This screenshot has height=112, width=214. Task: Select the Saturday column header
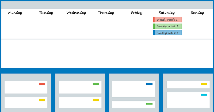166,13
